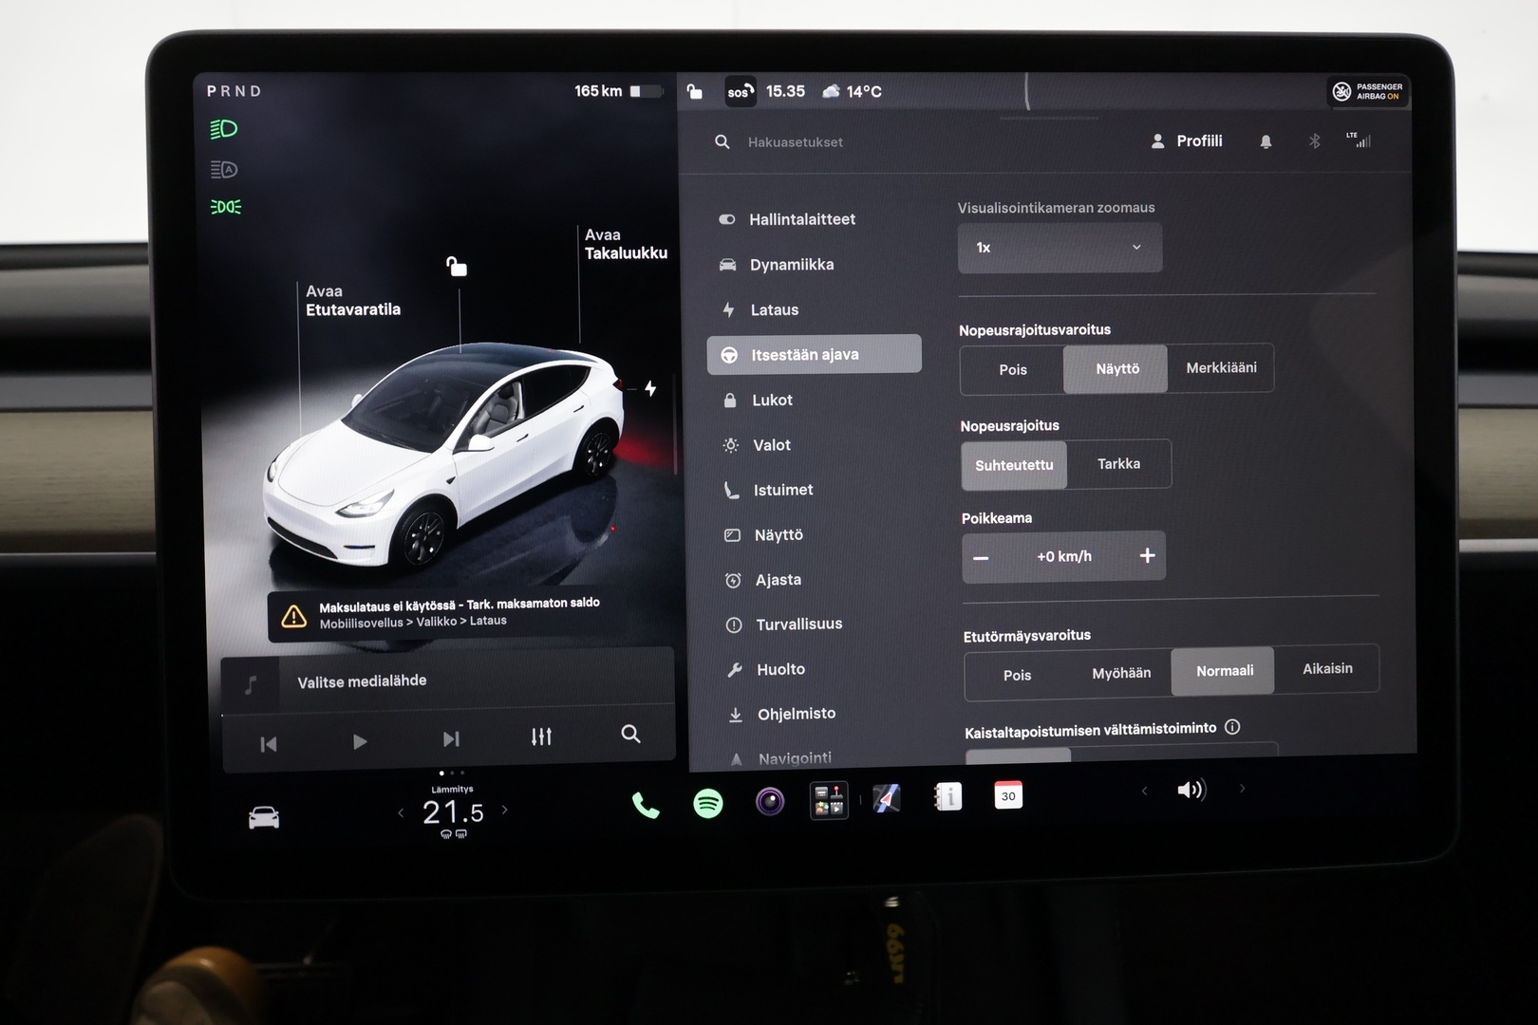Tap Avaa Takaluukku to open trunk
The height and width of the screenshot is (1025, 1538).
(x=626, y=244)
